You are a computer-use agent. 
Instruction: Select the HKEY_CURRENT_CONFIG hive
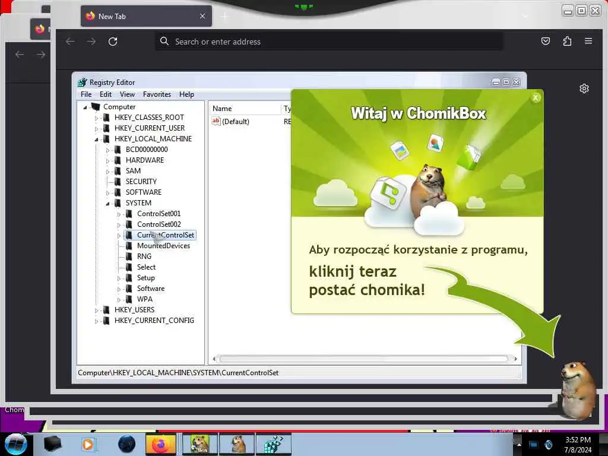tap(154, 321)
